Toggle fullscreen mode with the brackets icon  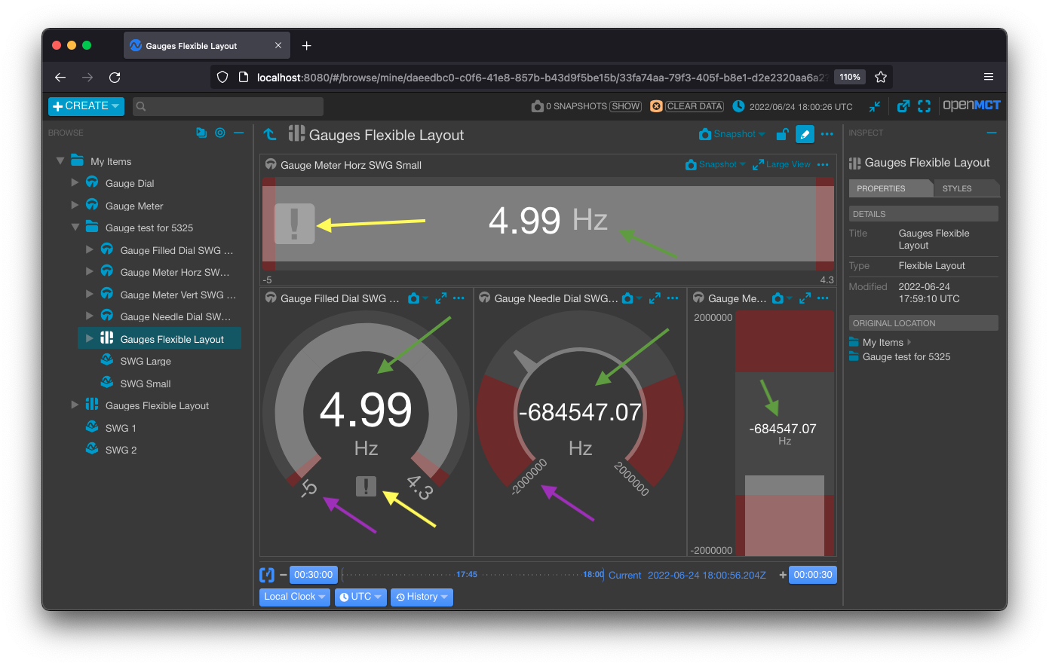click(x=924, y=106)
